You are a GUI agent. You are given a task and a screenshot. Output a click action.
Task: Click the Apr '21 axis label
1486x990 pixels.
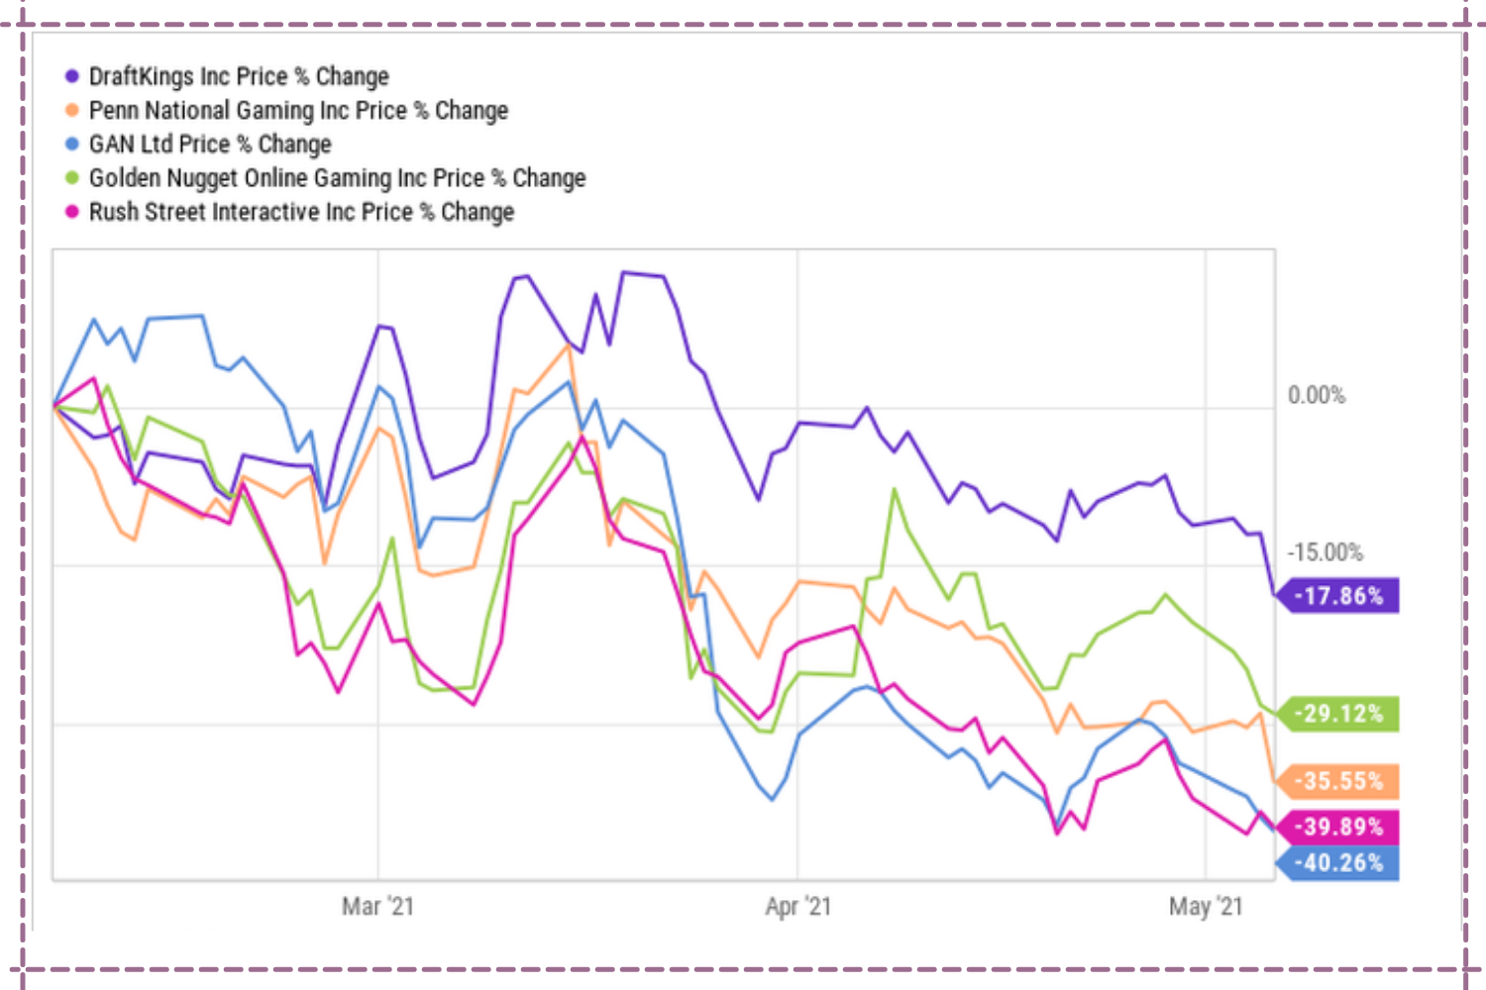[x=797, y=906]
